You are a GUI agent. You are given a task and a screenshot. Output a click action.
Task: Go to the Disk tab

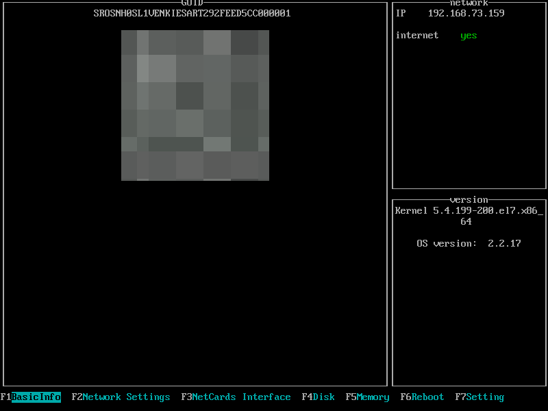pyautogui.click(x=323, y=397)
